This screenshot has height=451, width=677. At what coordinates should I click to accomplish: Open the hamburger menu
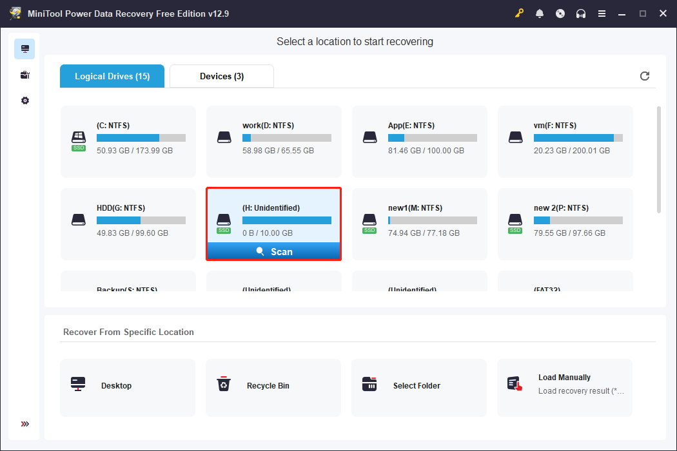pyautogui.click(x=602, y=14)
